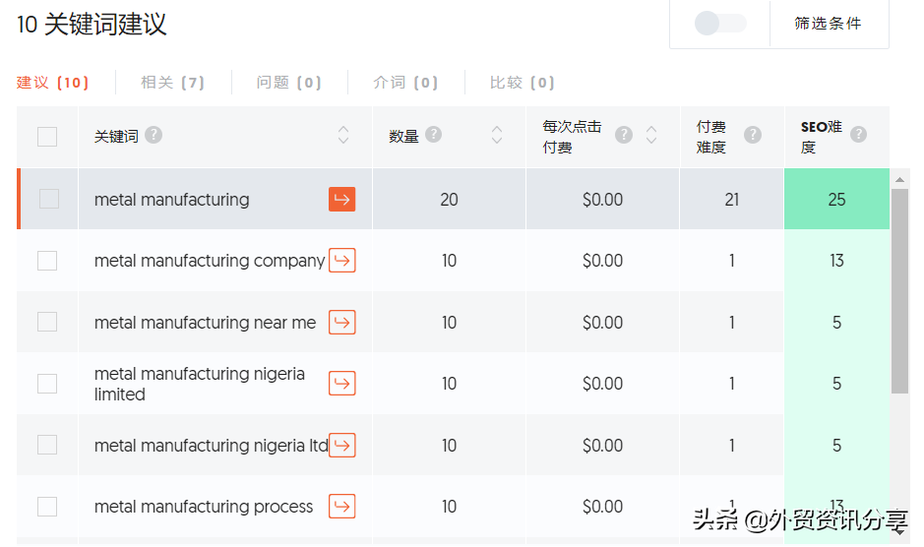Select keyword text metal manufacturing nigeria ltd
This screenshot has height=547, width=924.
(x=211, y=445)
